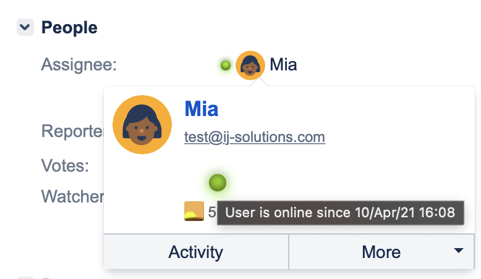Click the large green online indicator in card
Viewport: 481px width, 279px height.
pos(218,183)
